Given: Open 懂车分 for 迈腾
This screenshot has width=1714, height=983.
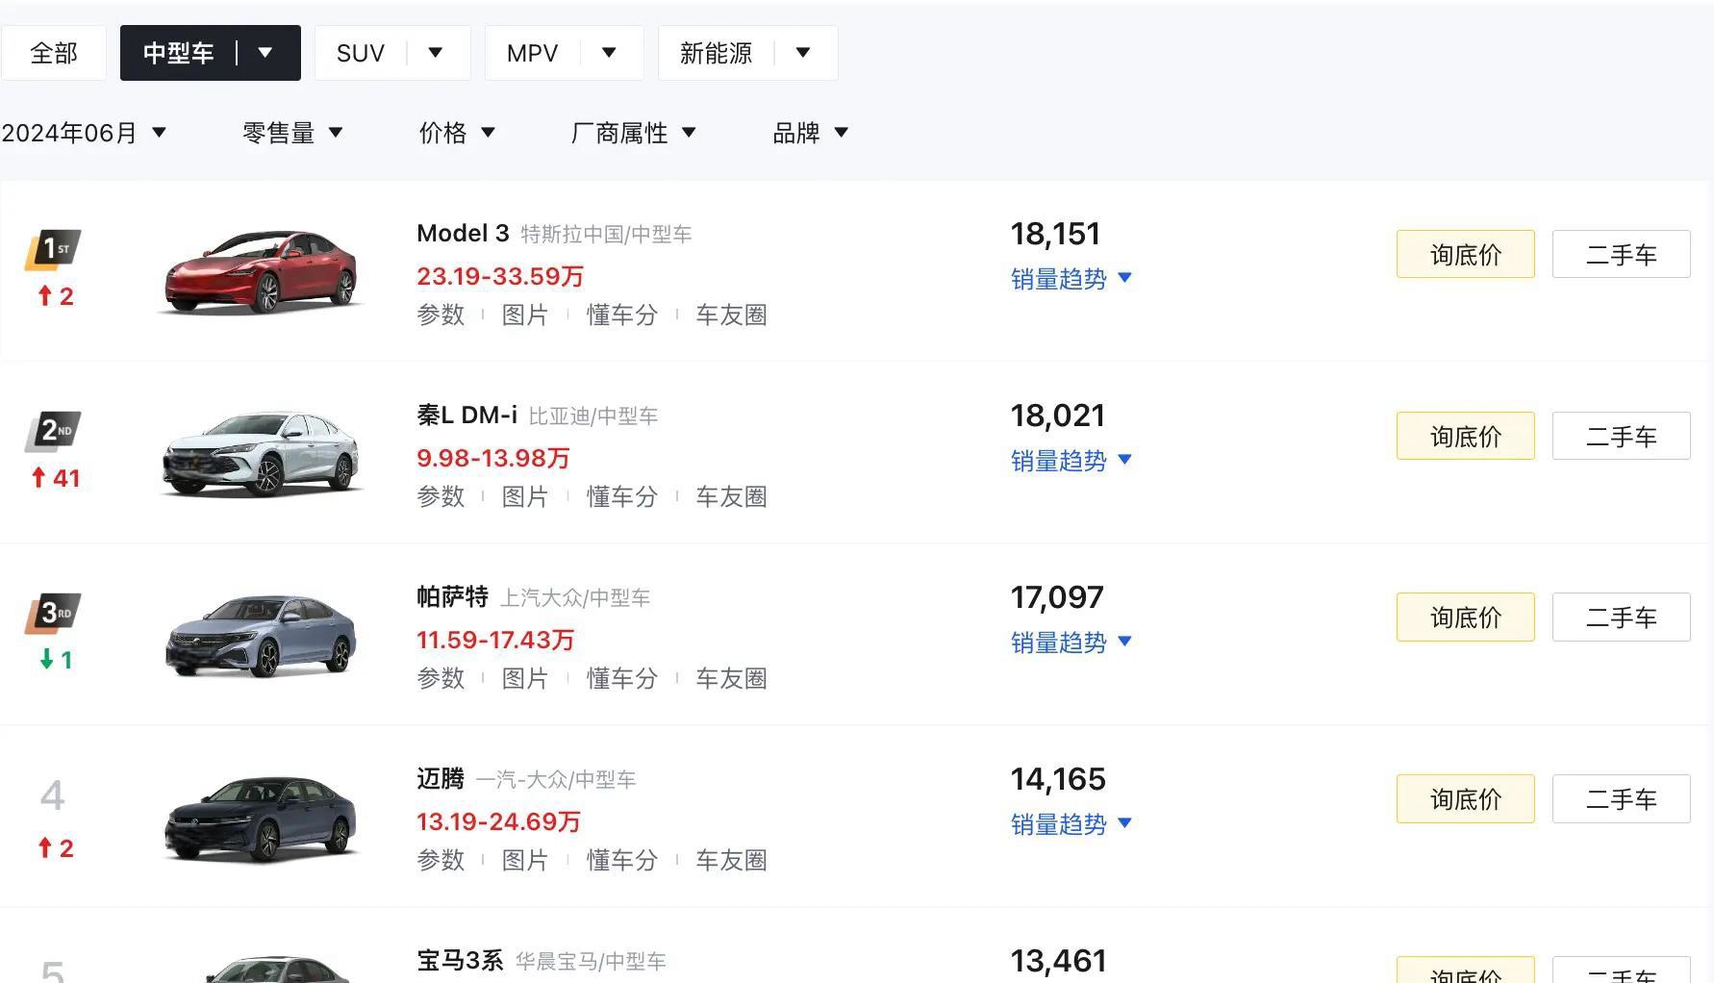Looking at the screenshot, I should pyautogui.click(x=622, y=860).
